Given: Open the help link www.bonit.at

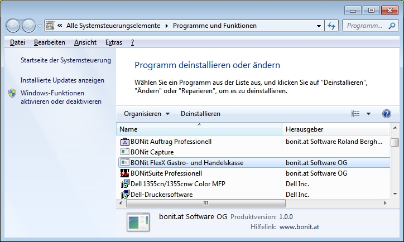Looking at the screenshot, I should (x=299, y=227).
